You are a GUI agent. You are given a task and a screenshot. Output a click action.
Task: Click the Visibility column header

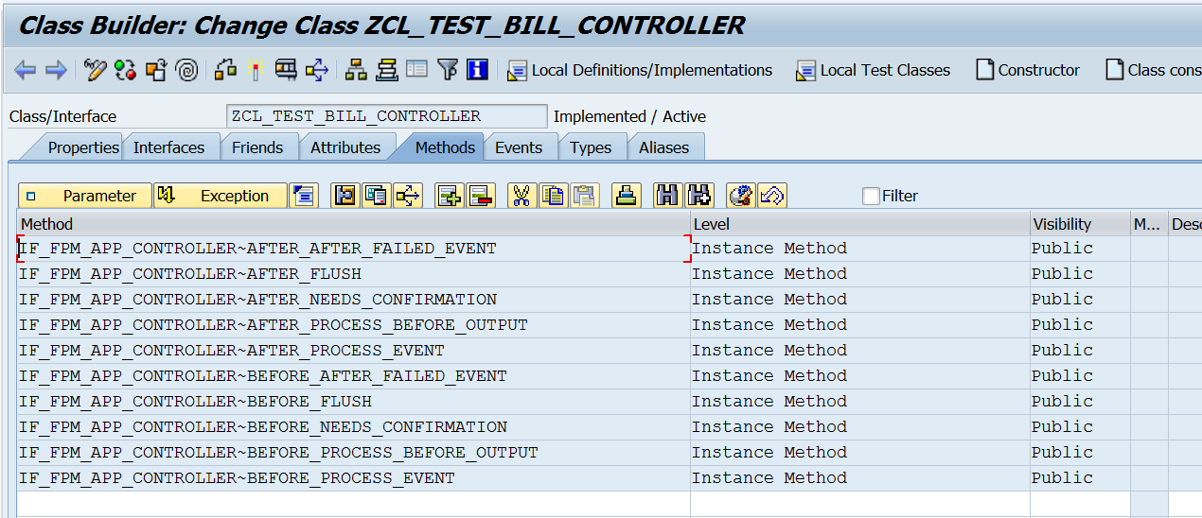tap(1080, 224)
